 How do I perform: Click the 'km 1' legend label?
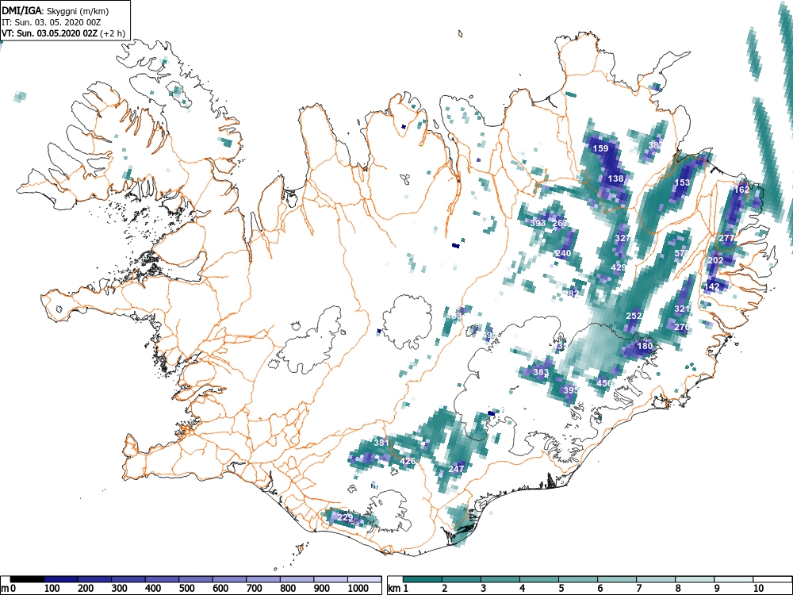pos(398,589)
